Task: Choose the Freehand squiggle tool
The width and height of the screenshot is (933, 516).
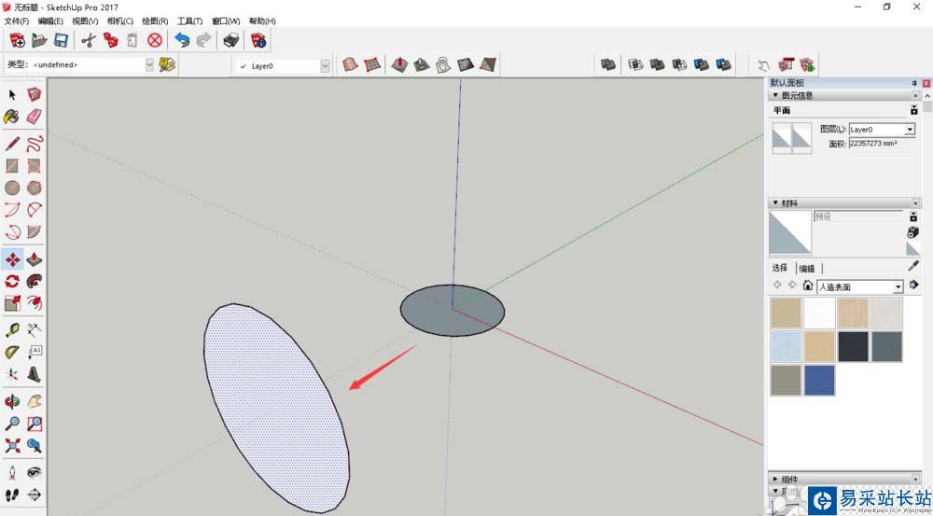Action: (x=35, y=144)
